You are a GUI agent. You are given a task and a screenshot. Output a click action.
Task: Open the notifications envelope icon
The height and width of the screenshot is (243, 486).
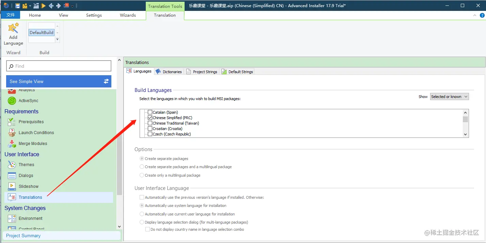[66, 5]
